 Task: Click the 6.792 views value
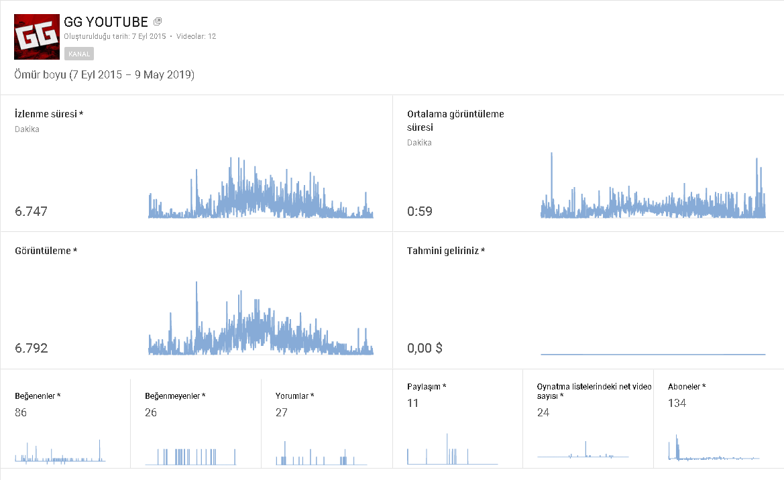pos(31,348)
